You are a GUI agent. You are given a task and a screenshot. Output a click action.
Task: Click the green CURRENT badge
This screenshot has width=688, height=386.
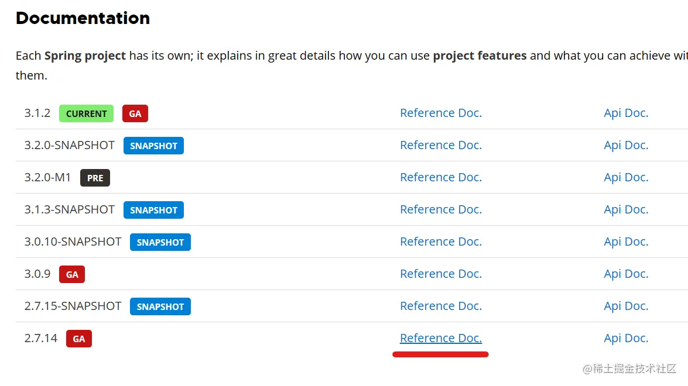(86, 113)
